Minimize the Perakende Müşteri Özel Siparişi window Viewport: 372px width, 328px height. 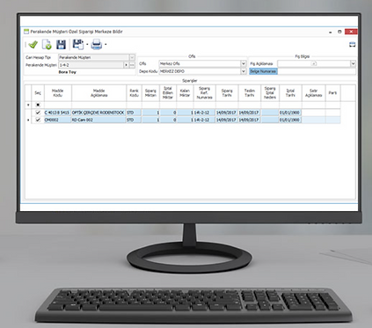pyautogui.click(x=331, y=32)
